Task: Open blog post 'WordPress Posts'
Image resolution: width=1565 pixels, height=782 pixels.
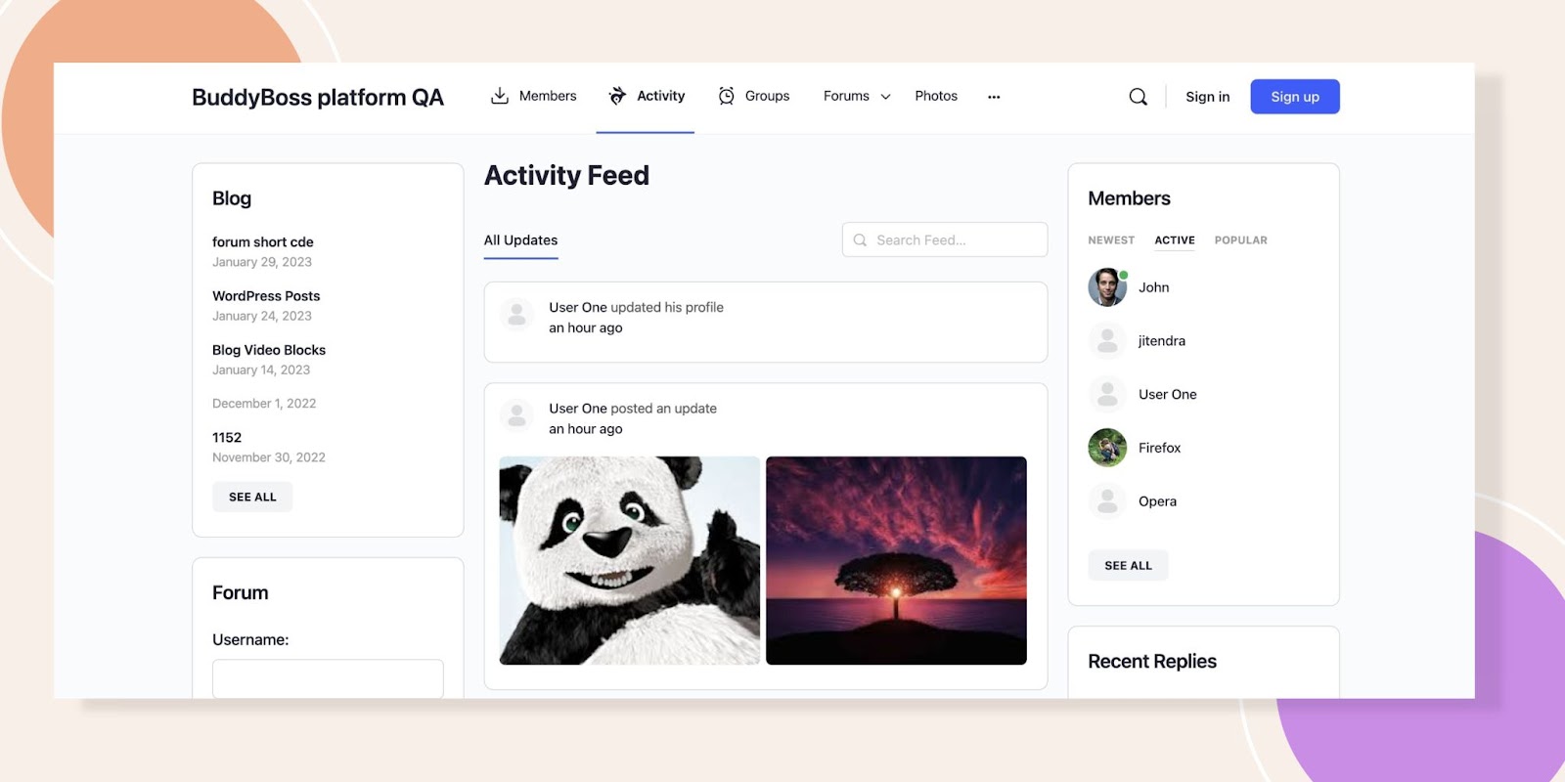Action: point(266,295)
